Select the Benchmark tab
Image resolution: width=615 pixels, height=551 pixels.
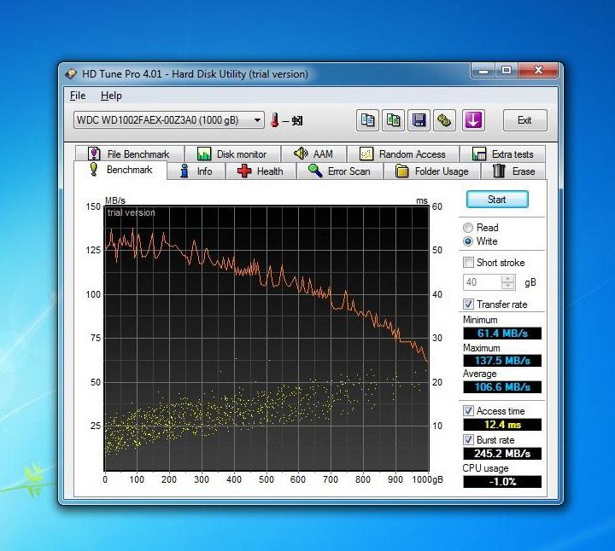tap(120, 170)
